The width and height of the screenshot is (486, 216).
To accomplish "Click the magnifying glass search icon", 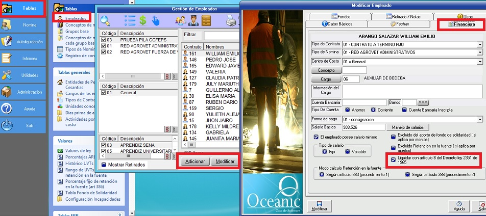I will 106,21.
